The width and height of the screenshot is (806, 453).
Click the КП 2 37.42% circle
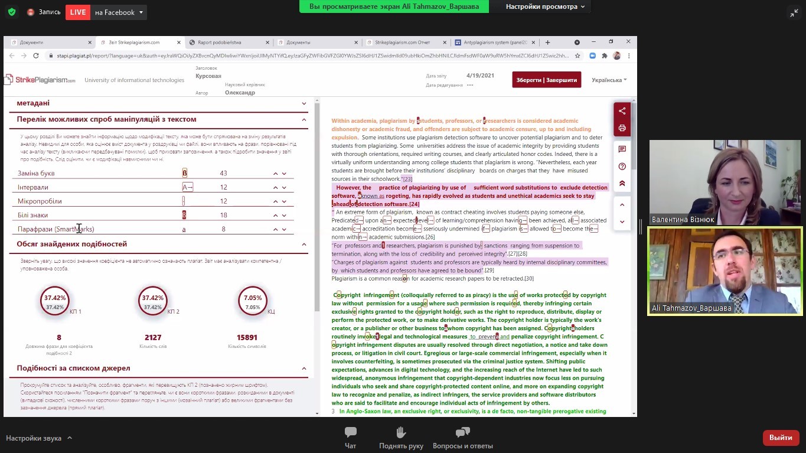(152, 302)
